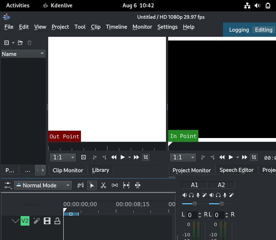Viewport: 276px width, 240px height.
Task: Click the selection arrow tool
Action: (x=92, y=185)
